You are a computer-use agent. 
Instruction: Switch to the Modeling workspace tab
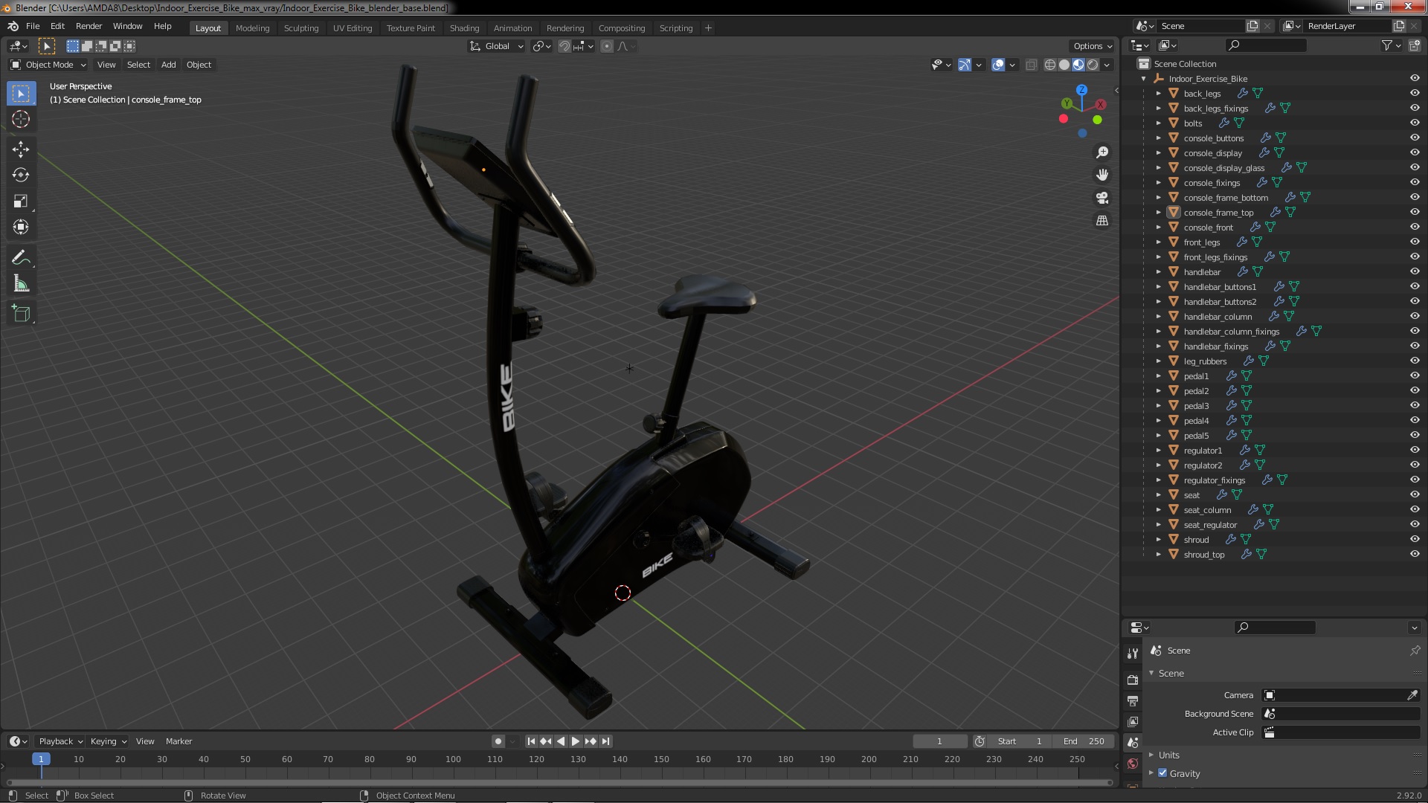(x=252, y=28)
